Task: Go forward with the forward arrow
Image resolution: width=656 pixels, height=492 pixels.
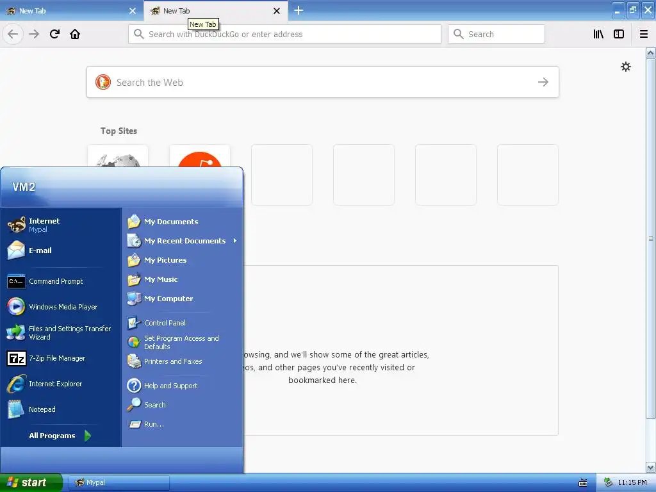Action: [x=34, y=34]
